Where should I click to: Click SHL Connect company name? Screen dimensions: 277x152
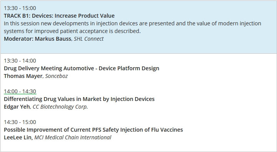[x=89, y=39]
